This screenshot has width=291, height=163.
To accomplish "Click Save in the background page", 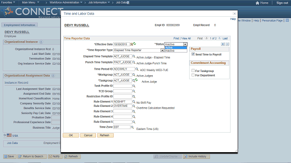I will 10,157.
